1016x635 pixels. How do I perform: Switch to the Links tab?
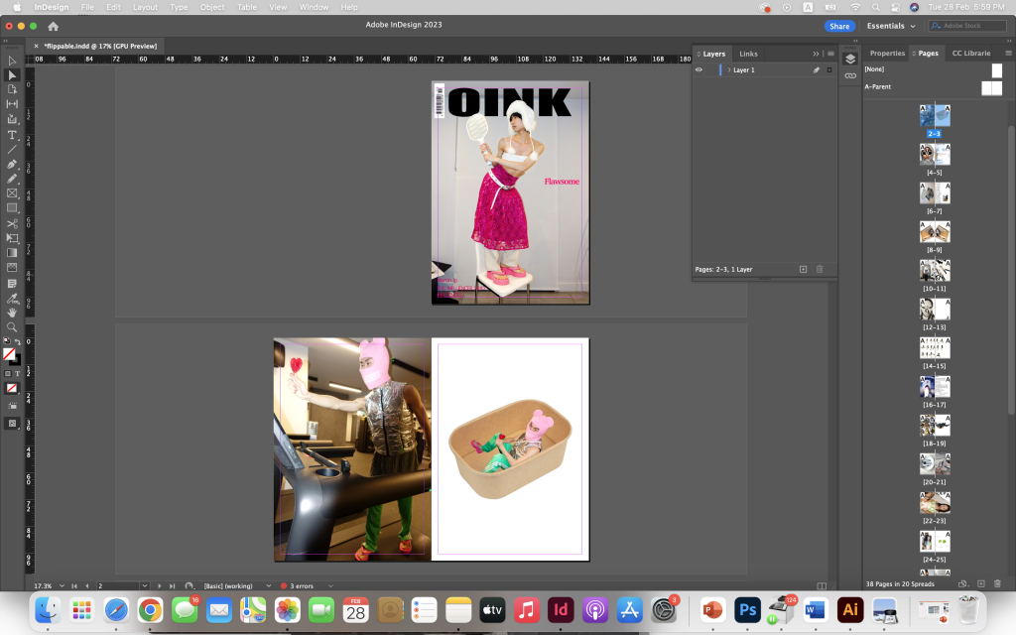(x=748, y=54)
